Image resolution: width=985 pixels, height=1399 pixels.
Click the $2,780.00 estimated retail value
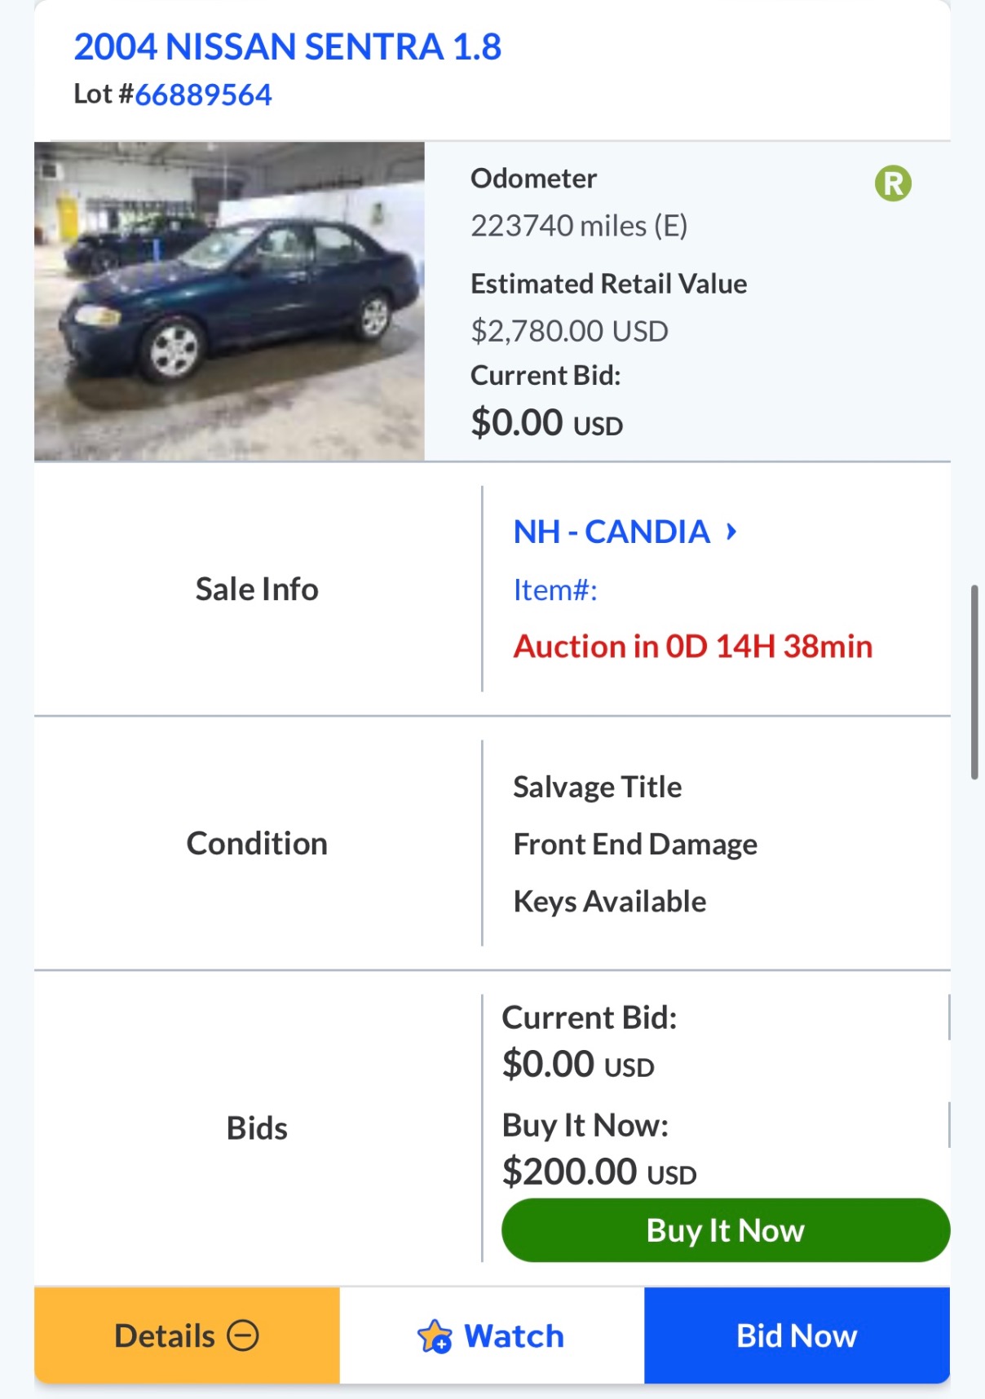pos(569,331)
